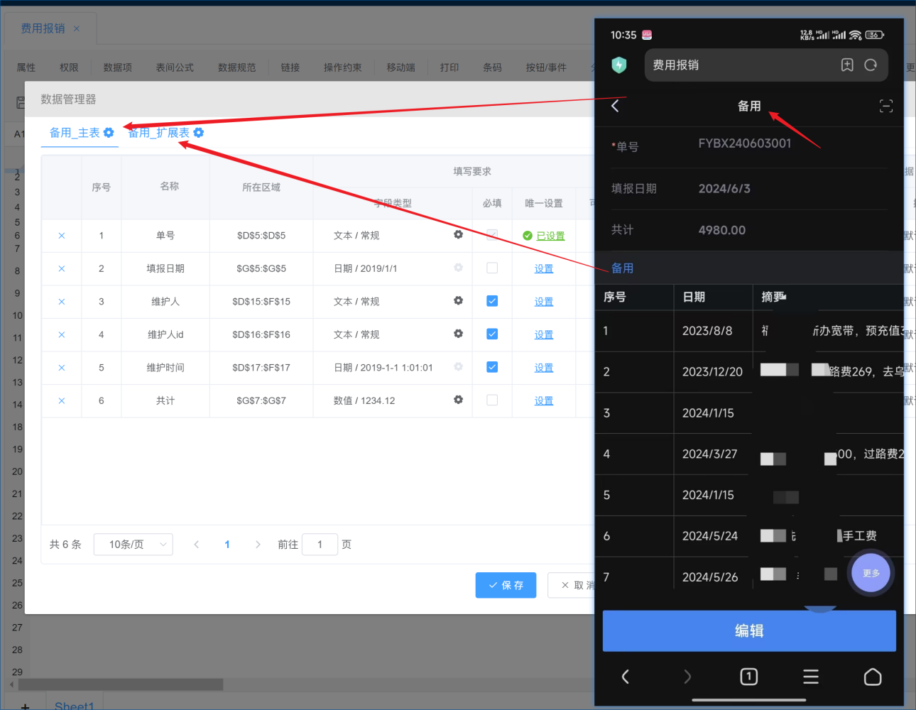Tap phone browser bottom back arrow
The width and height of the screenshot is (916, 710).
pyautogui.click(x=626, y=677)
